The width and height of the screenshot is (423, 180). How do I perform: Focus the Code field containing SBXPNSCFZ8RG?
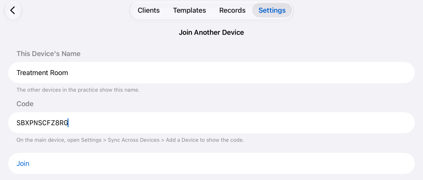click(211, 123)
